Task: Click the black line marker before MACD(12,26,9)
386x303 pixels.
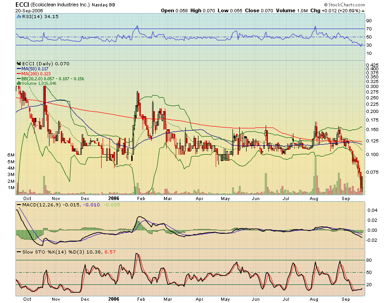Action: 19,205
